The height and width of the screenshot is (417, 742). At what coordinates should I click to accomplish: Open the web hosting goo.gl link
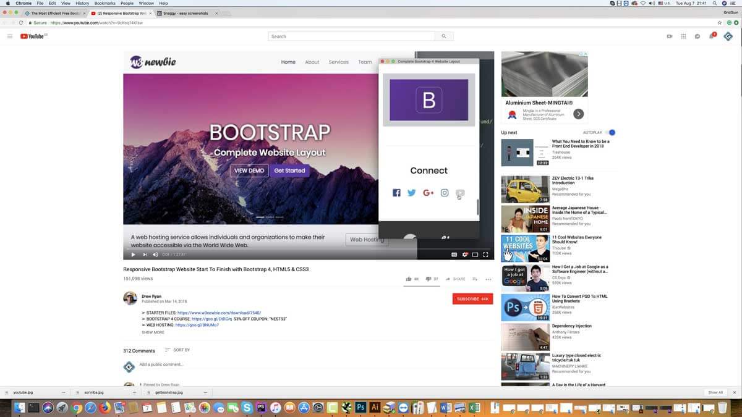(197, 325)
